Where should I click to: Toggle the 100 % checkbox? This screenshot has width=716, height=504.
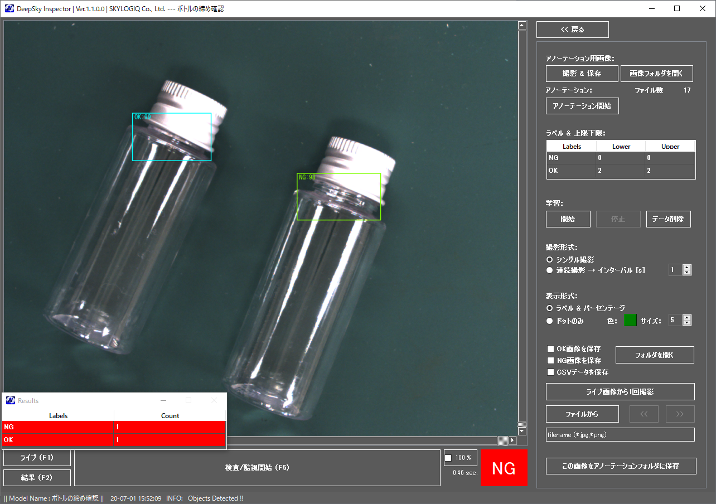pyautogui.click(x=448, y=458)
